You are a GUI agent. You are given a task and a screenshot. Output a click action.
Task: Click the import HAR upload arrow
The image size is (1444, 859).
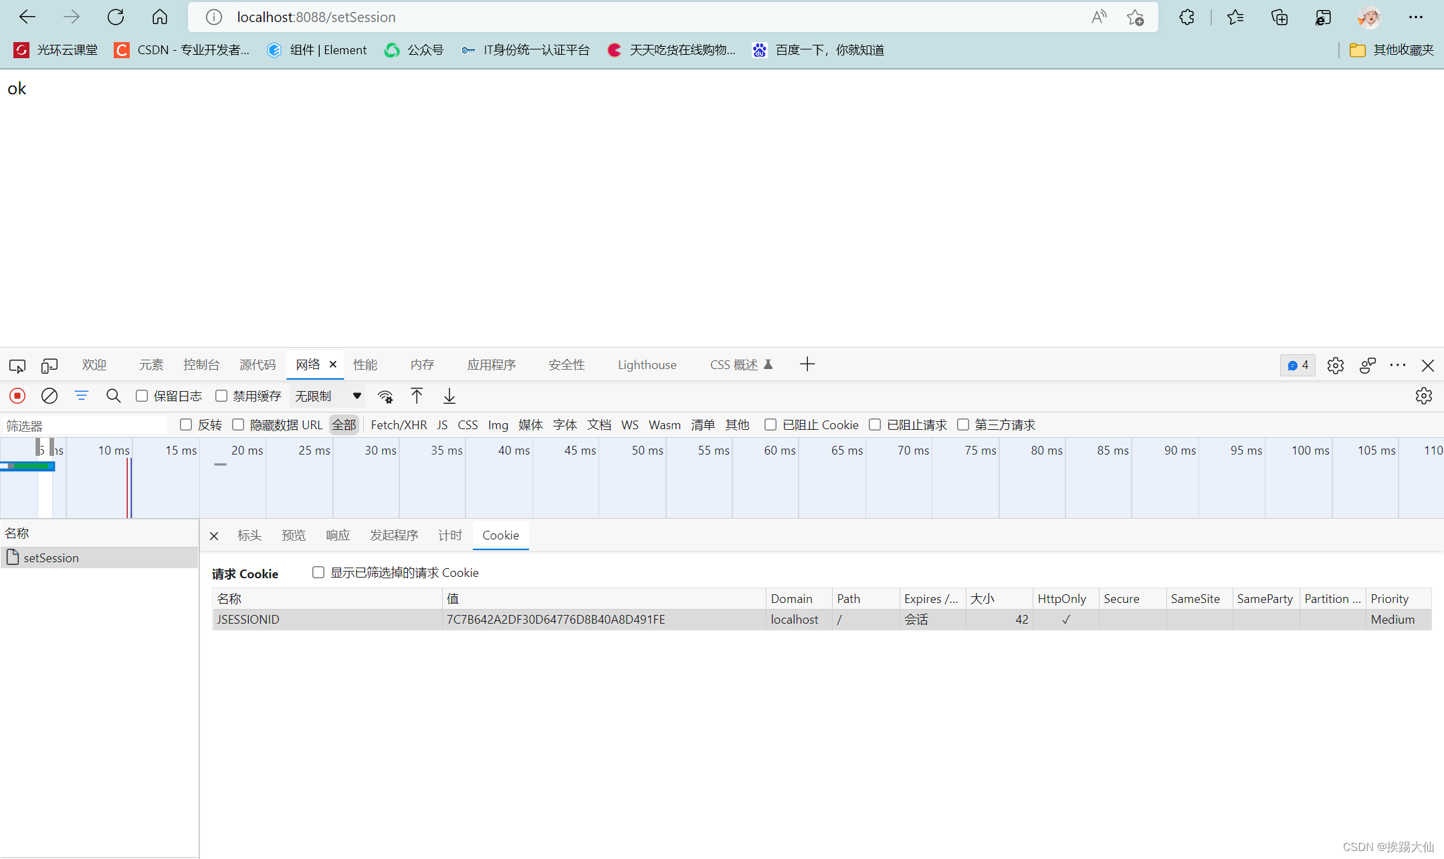[x=417, y=396]
